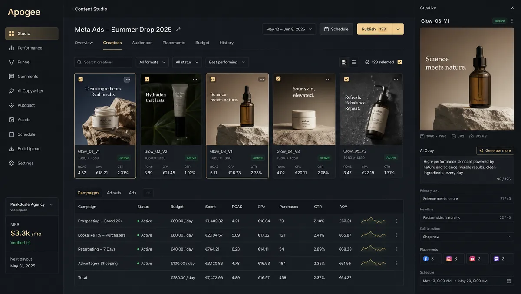The width and height of the screenshot is (521, 294).
Task: Click the AI Copy description text area
Action: 467,170
